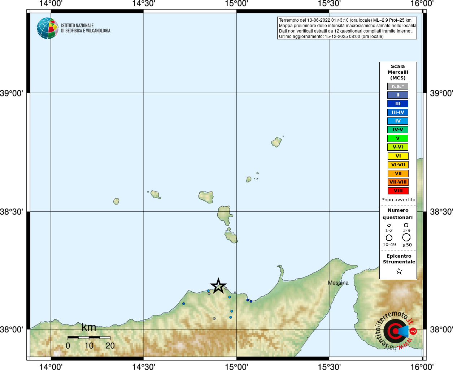The height and width of the screenshot is (370, 453).
Task: Click the right 38°30' latitude label
Action: click(x=441, y=211)
